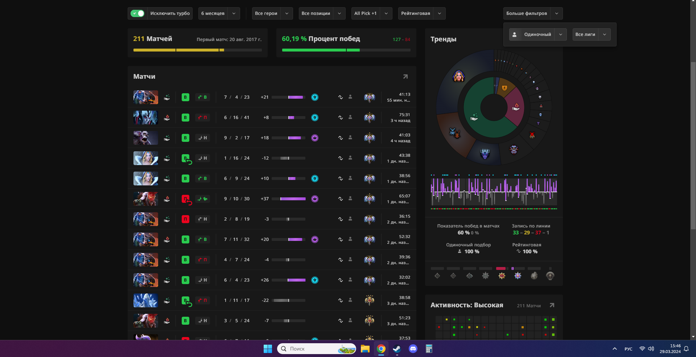Click the Crystal Maiden icon in trends chart
This screenshot has height=357, width=696.
click(x=458, y=76)
